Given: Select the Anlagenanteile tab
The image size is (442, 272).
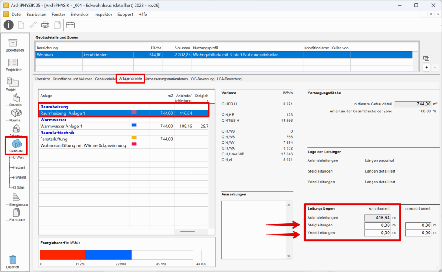Looking at the screenshot, I should pos(130,79).
